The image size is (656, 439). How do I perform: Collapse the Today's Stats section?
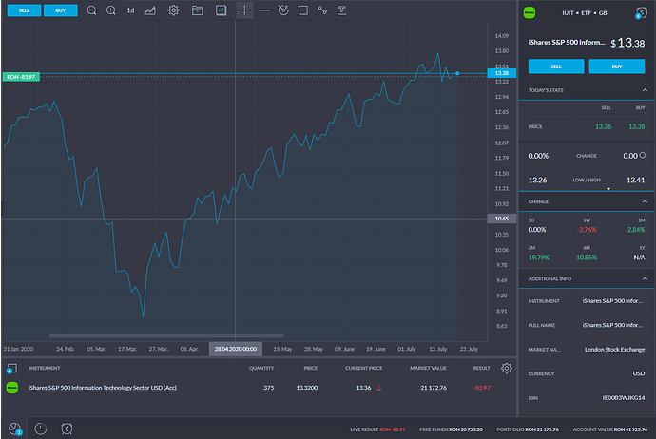[x=645, y=88]
